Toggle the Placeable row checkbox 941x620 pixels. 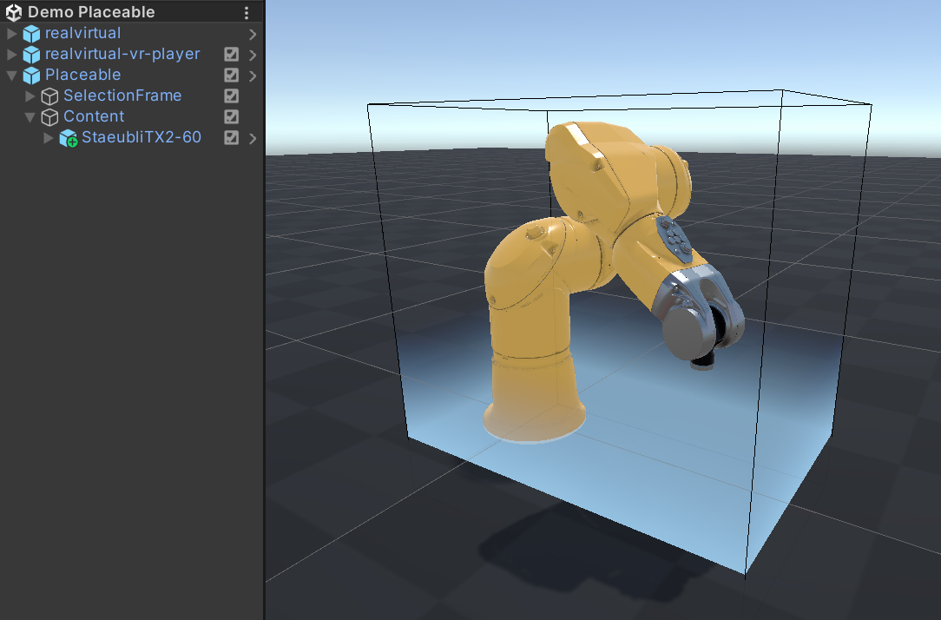click(232, 76)
